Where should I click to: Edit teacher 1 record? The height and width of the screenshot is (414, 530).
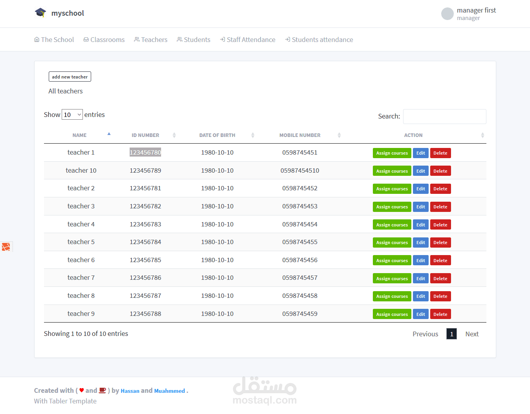(421, 153)
